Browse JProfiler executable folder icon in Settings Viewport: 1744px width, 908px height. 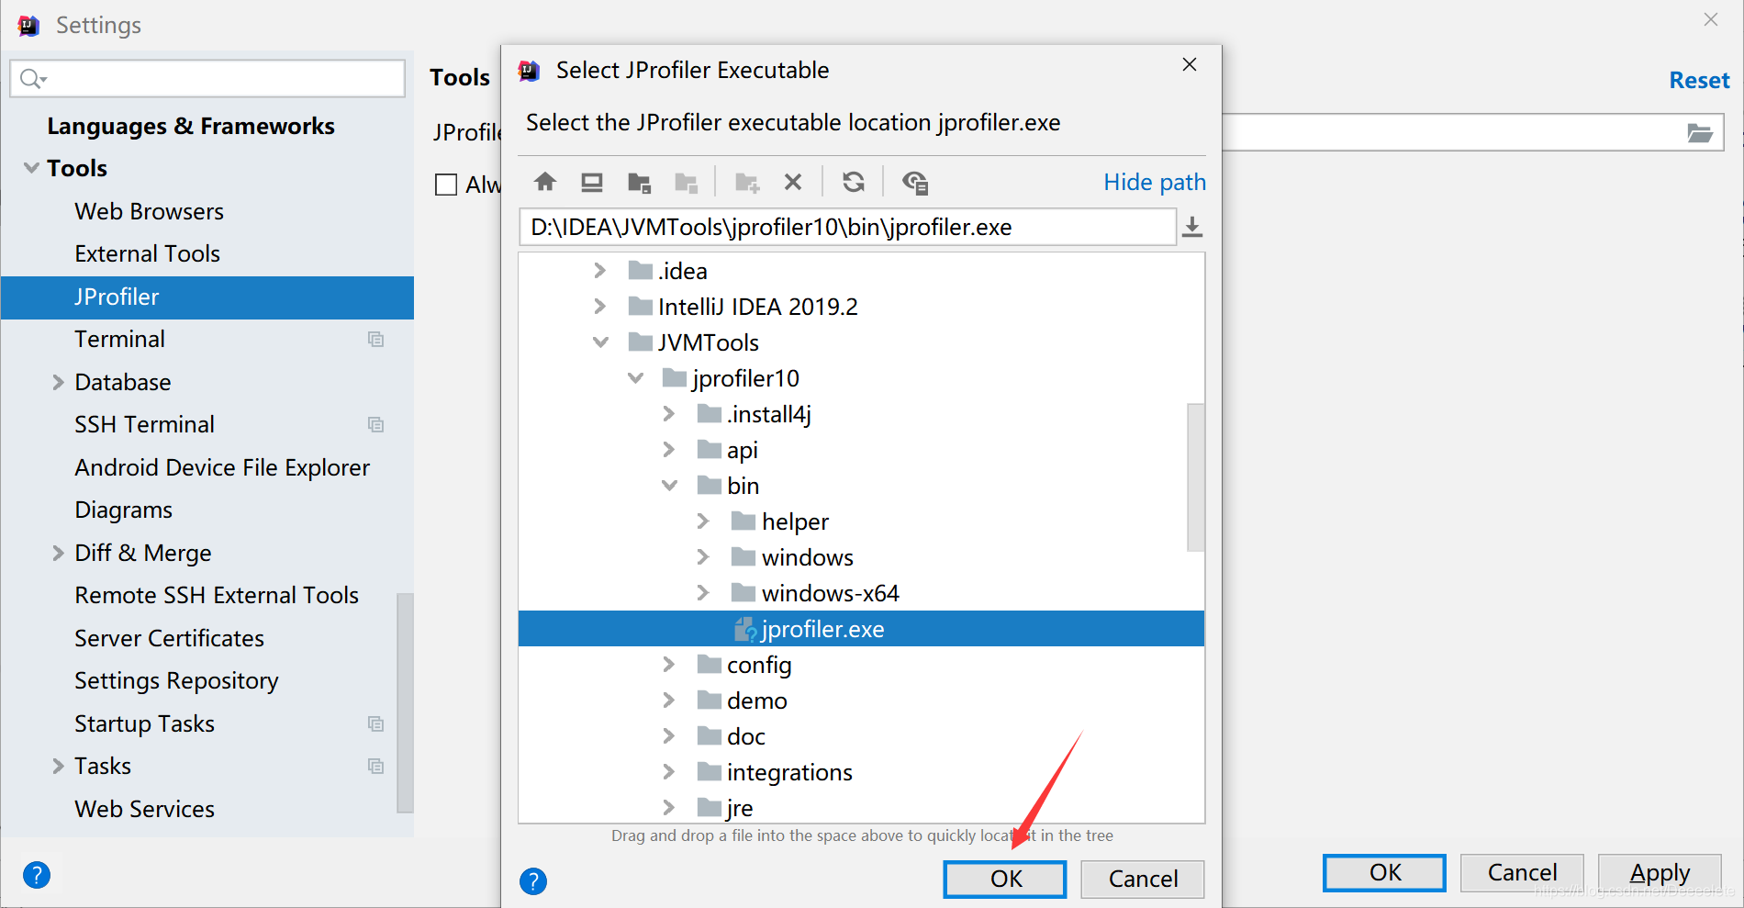[1700, 133]
